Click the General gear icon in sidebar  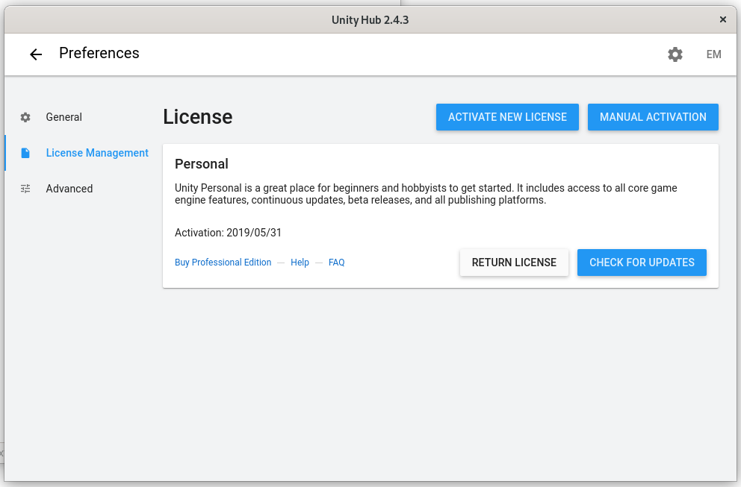click(25, 117)
